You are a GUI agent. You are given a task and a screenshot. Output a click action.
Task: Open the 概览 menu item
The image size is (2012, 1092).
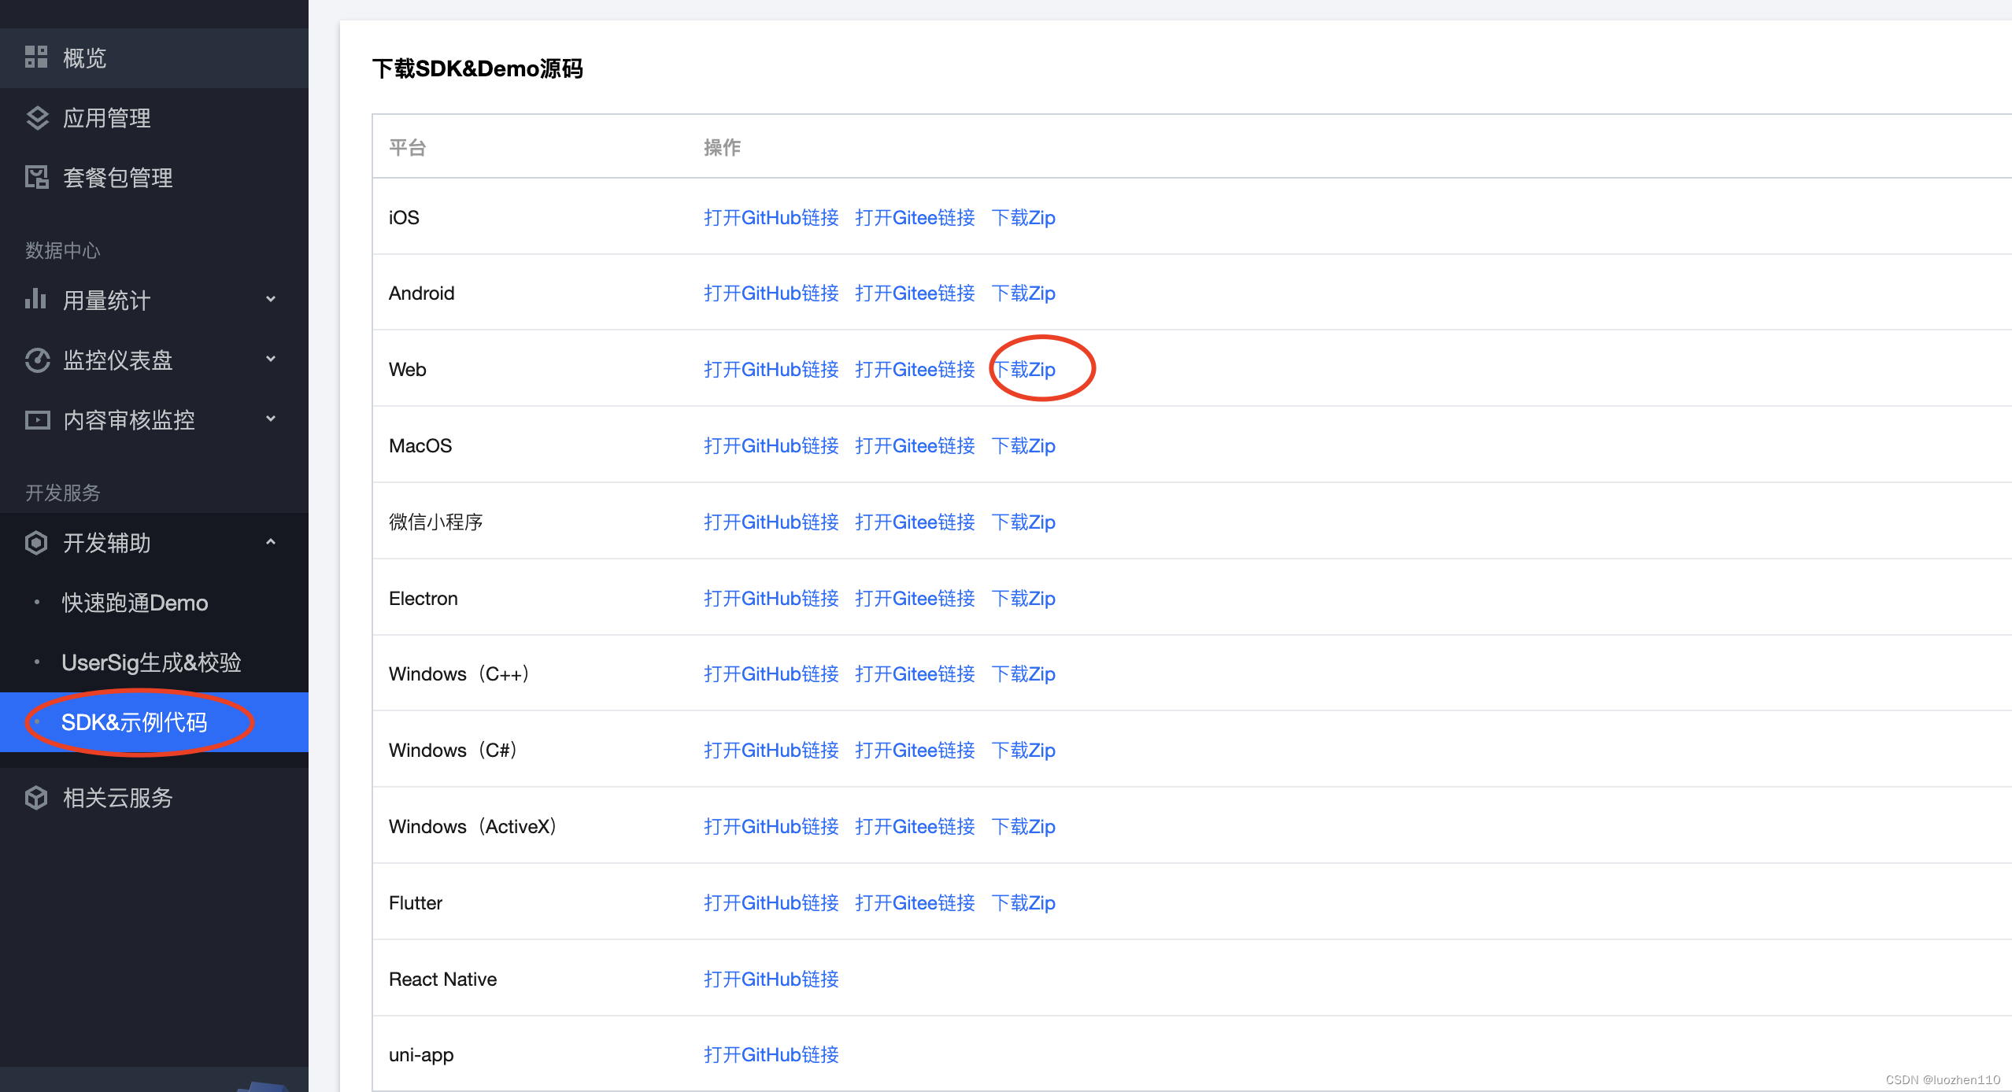coord(154,57)
